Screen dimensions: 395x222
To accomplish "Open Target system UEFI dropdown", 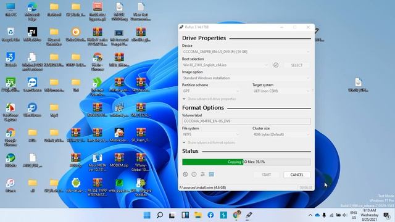I will click(x=281, y=91).
